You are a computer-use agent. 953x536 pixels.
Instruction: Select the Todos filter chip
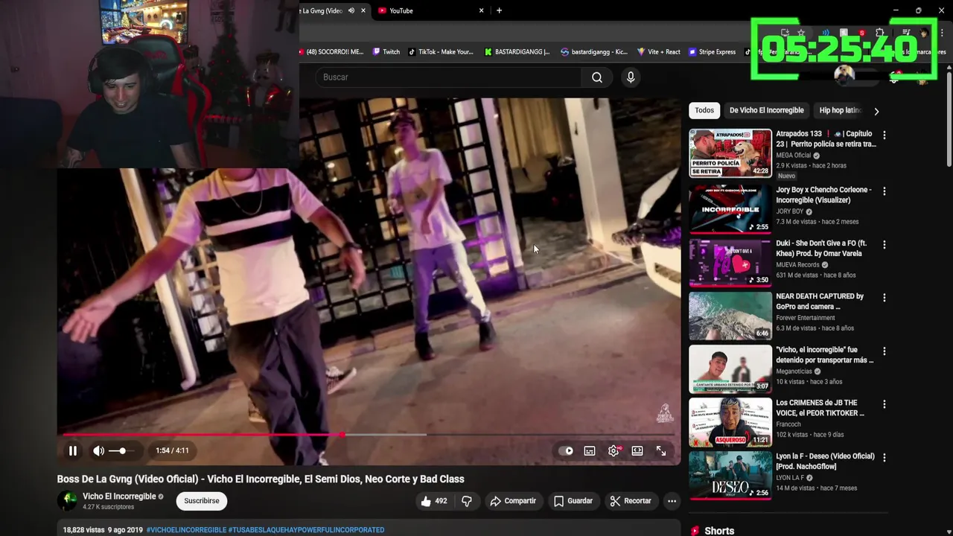click(x=704, y=110)
